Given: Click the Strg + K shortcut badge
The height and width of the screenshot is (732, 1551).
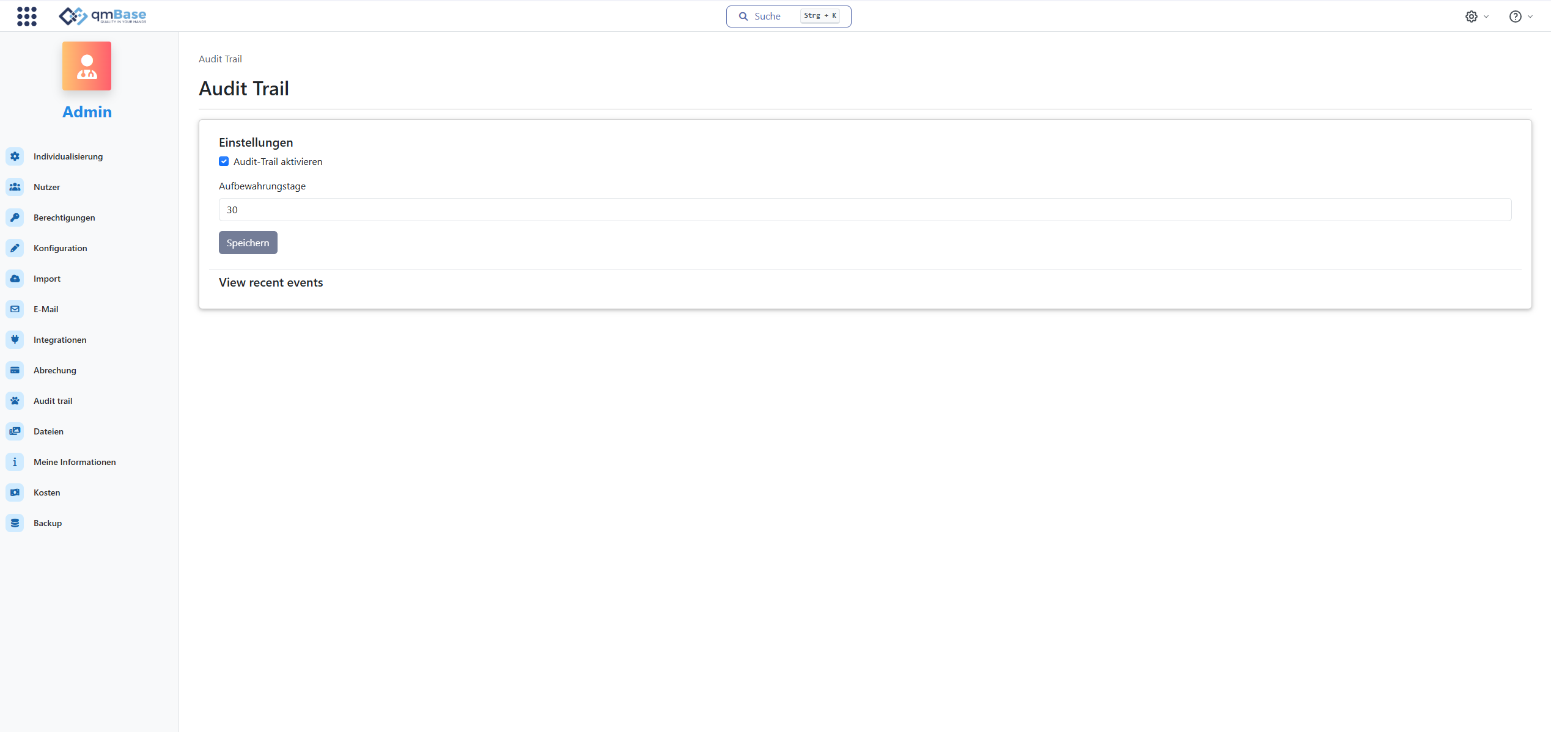Looking at the screenshot, I should tap(820, 16).
